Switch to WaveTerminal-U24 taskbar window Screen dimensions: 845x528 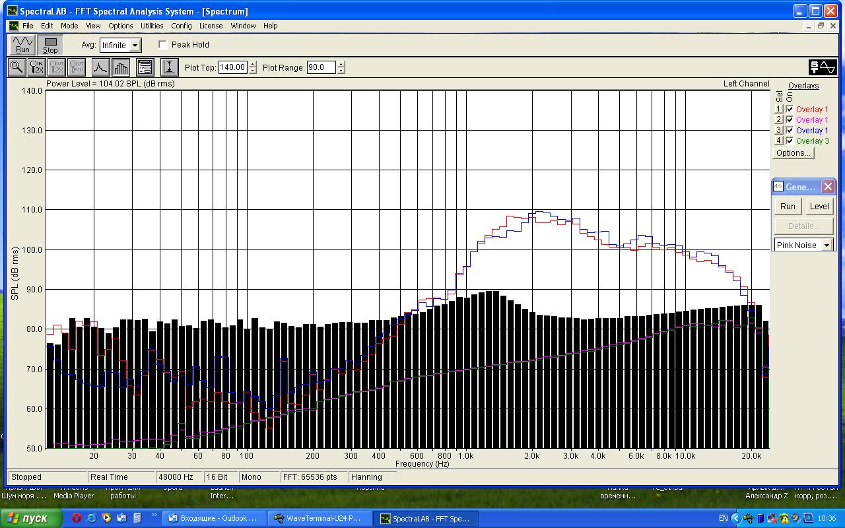(x=320, y=518)
